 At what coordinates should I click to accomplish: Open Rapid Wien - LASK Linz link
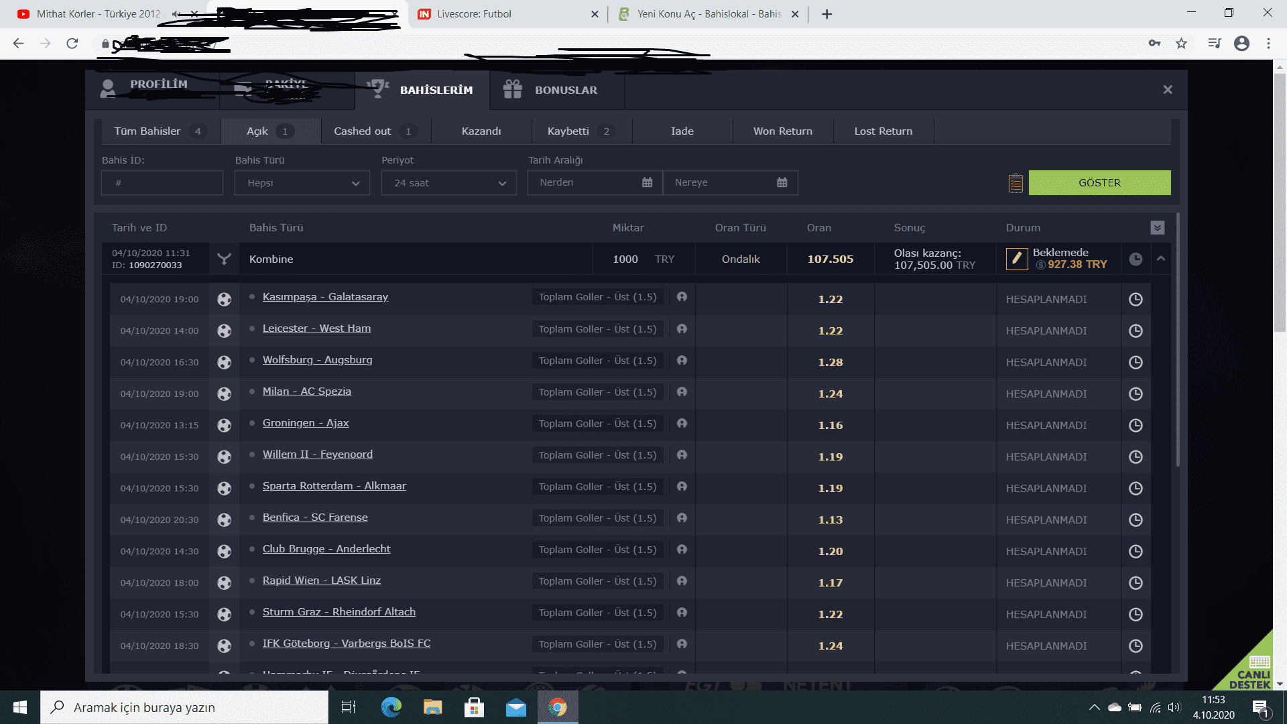coord(321,581)
